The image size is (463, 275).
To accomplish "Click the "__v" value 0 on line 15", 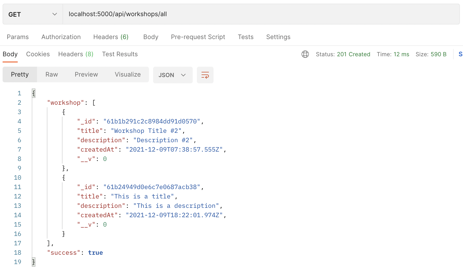I will 105,224.
